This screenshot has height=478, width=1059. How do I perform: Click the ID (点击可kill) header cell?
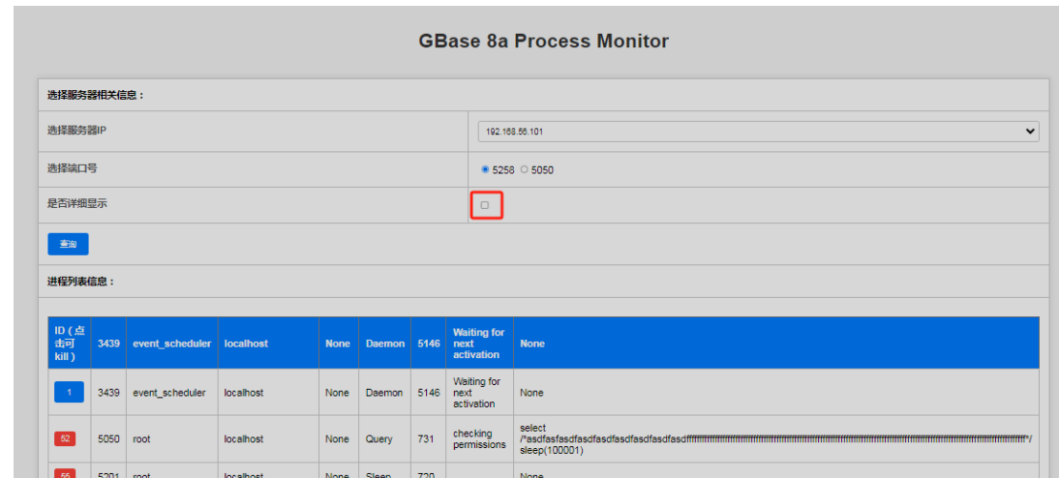click(x=70, y=343)
